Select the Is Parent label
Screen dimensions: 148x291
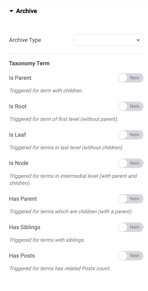[x=20, y=78]
